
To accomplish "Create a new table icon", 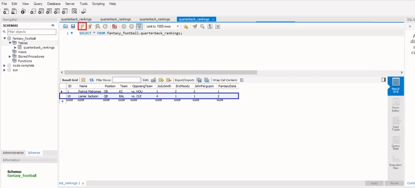I will (41, 11).
